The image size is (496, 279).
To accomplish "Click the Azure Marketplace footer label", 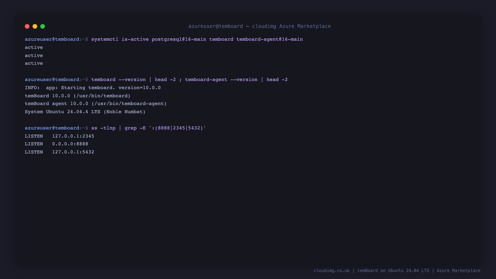I will 458,270.
